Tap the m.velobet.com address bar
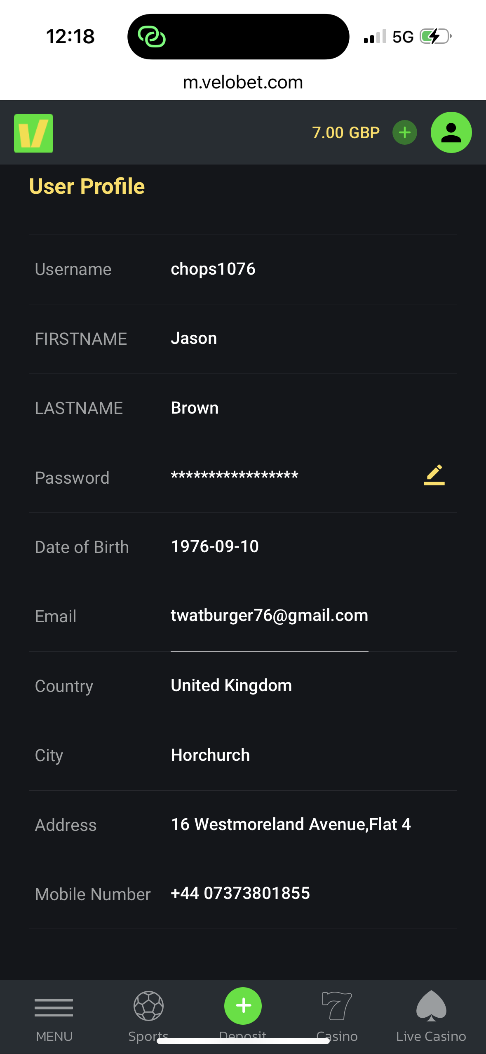The height and width of the screenshot is (1054, 486). pyautogui.click(x=243, y=82)
